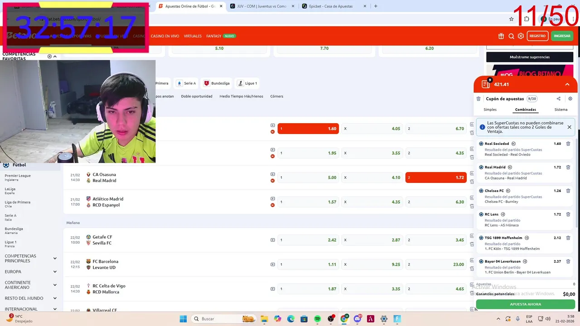Image resolution: width=580 pixels, height=326 pixels.
Task: Switch to Sistema bet tab
Action: (561, 110)
